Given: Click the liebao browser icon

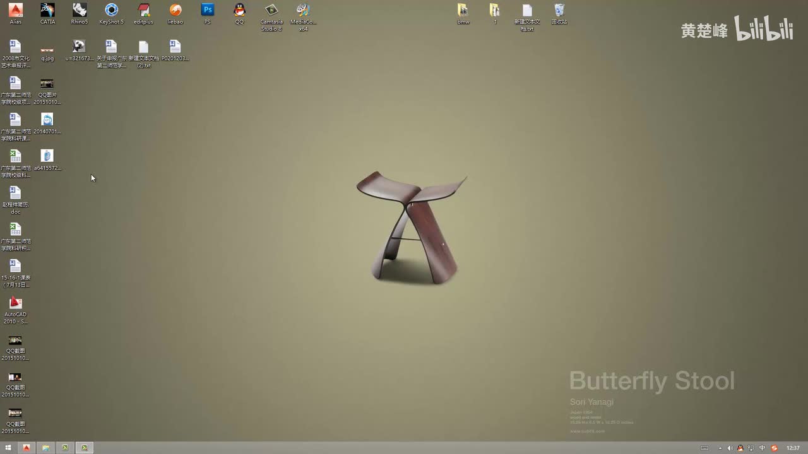Looking at the screenshot, I should tap(175, 14).
